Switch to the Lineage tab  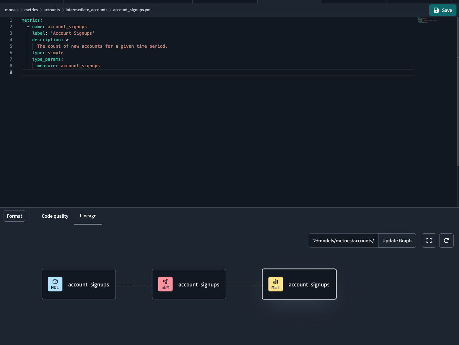(88, 216)
